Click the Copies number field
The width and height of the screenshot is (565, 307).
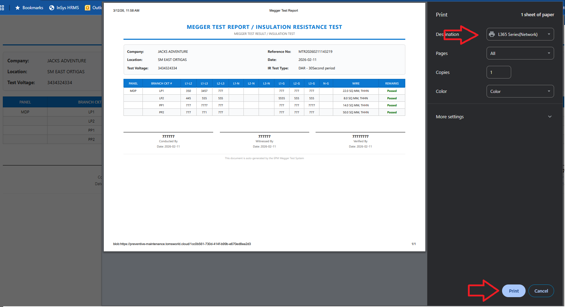tap(499, 72)
